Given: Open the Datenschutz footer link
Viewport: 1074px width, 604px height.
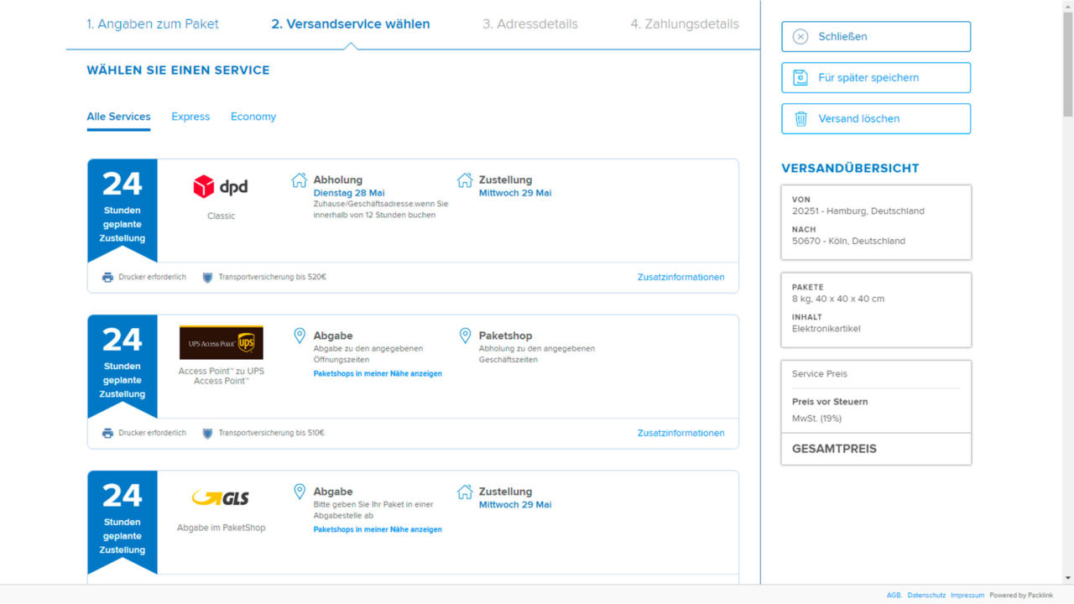Looking at the screenshot, I should pos(925,595).
